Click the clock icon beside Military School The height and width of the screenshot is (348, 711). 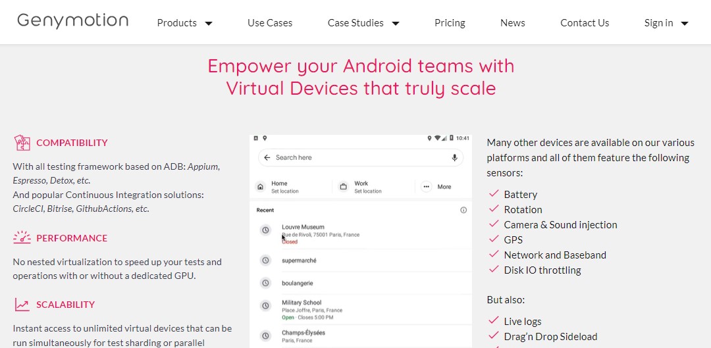(265, 306)
